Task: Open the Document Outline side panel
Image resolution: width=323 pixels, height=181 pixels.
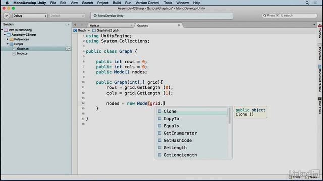Action: [x=320, y=78]
